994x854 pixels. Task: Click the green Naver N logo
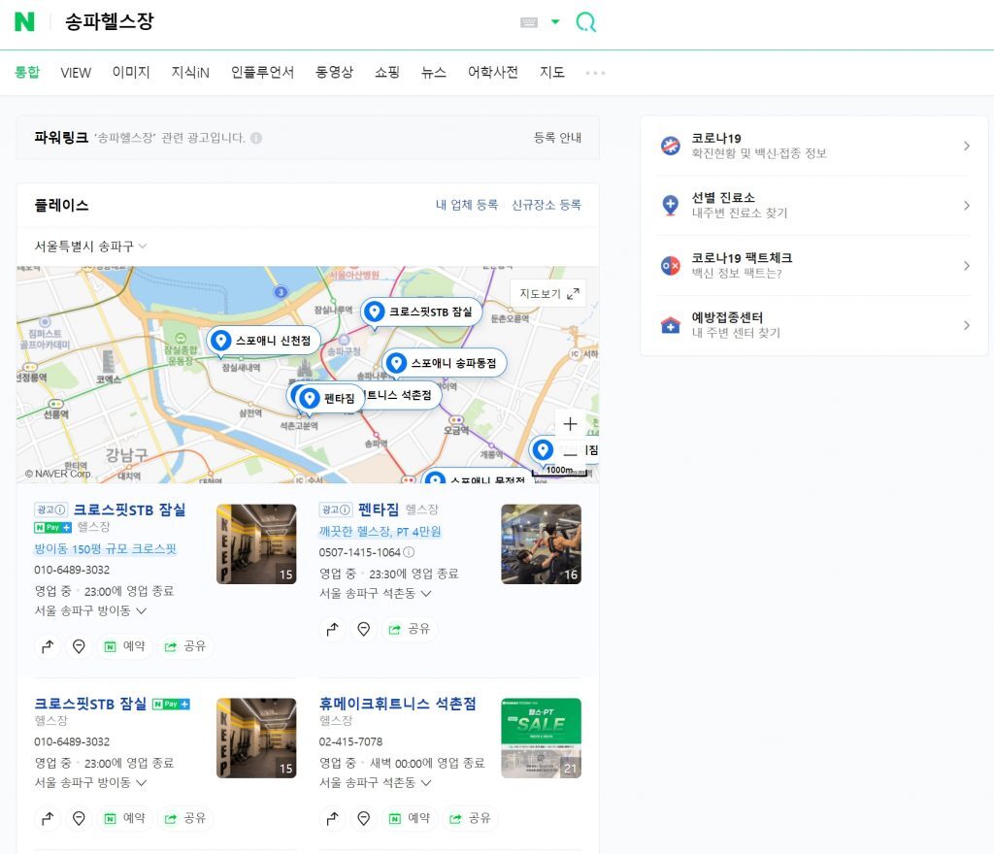[24, 21]
